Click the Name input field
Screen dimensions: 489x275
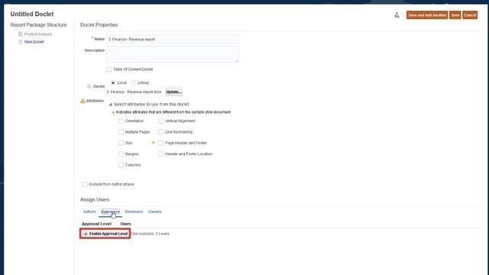[173, 39]
